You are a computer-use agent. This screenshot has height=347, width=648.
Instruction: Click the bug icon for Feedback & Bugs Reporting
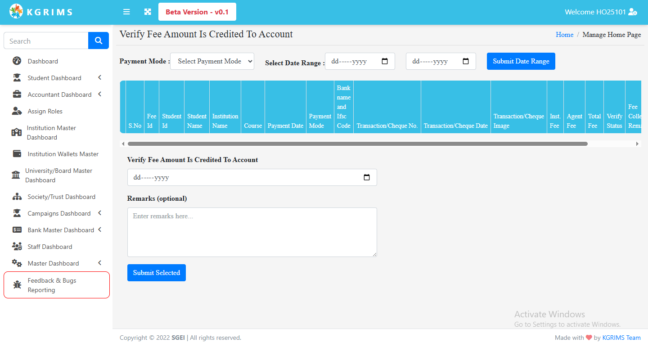point(17,285)
